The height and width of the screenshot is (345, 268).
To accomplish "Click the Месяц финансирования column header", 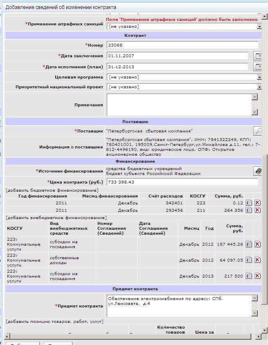I will [x=110, y=196].
